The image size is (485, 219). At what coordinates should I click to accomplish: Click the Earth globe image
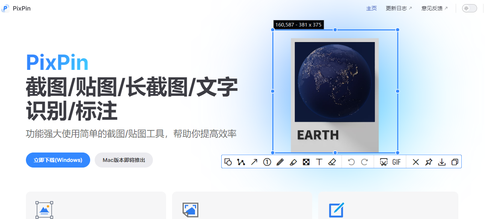[x=335, y=82]
